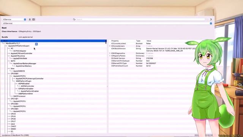Expand the IORegistryPlanes dictionary
The width and height of the screenshot is (243, 137).
pyautogui.click(x=110, y=56)
